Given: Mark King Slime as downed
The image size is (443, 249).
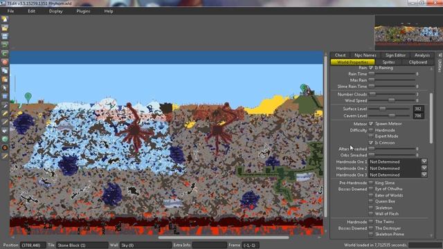Looking at the screenshot, I should point(371,183).
